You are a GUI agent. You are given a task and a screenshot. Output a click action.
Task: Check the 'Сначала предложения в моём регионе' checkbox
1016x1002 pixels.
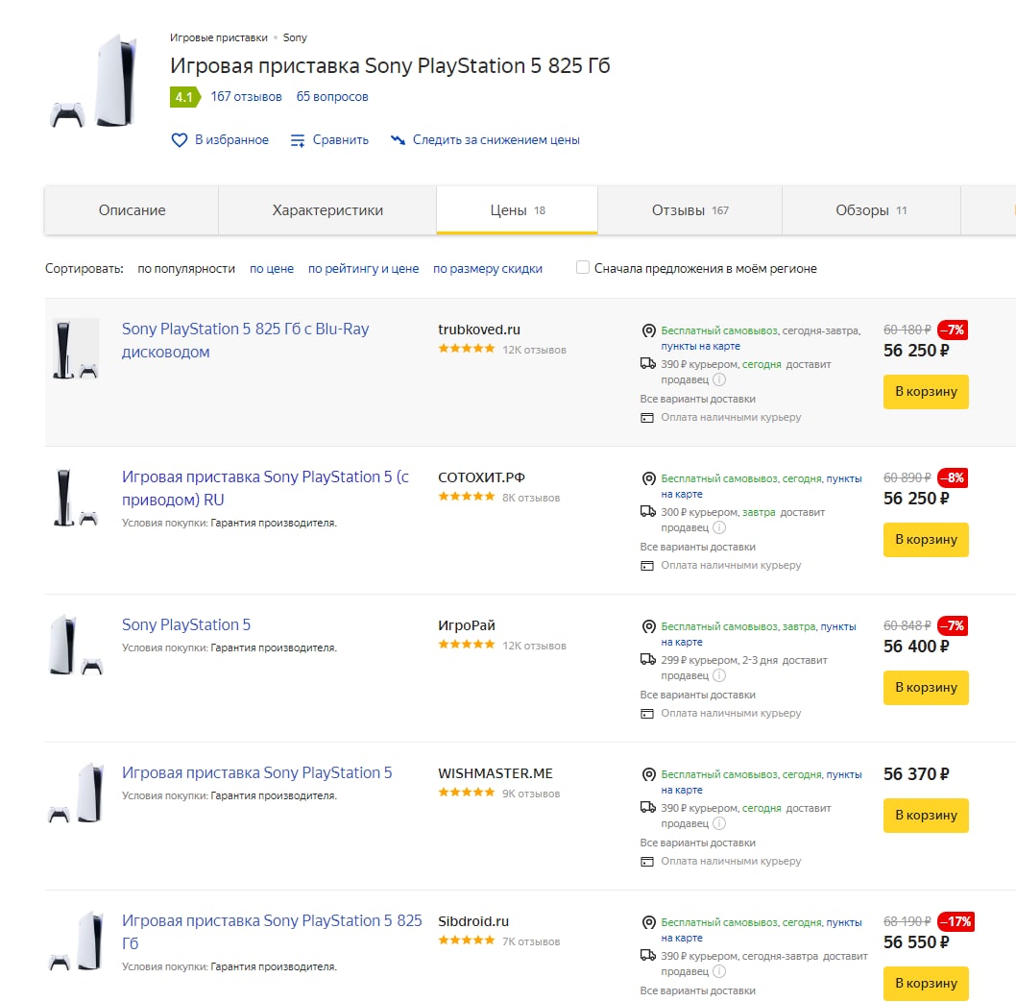[x=583, y=267]
